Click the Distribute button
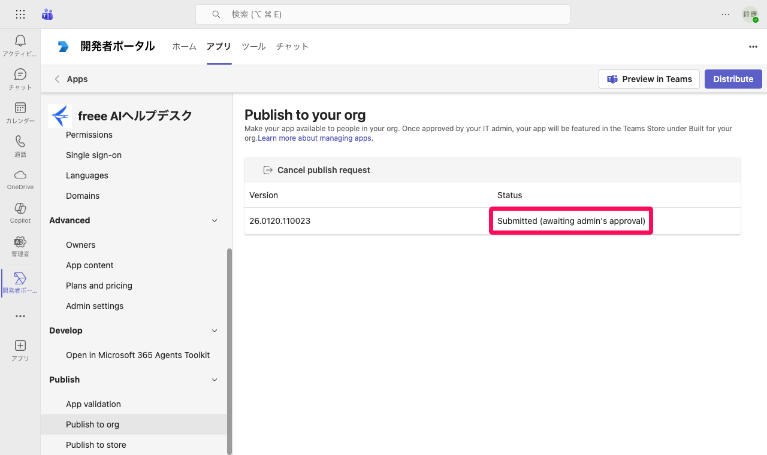The height and width of the screenshot is (455, 767). 733,79
